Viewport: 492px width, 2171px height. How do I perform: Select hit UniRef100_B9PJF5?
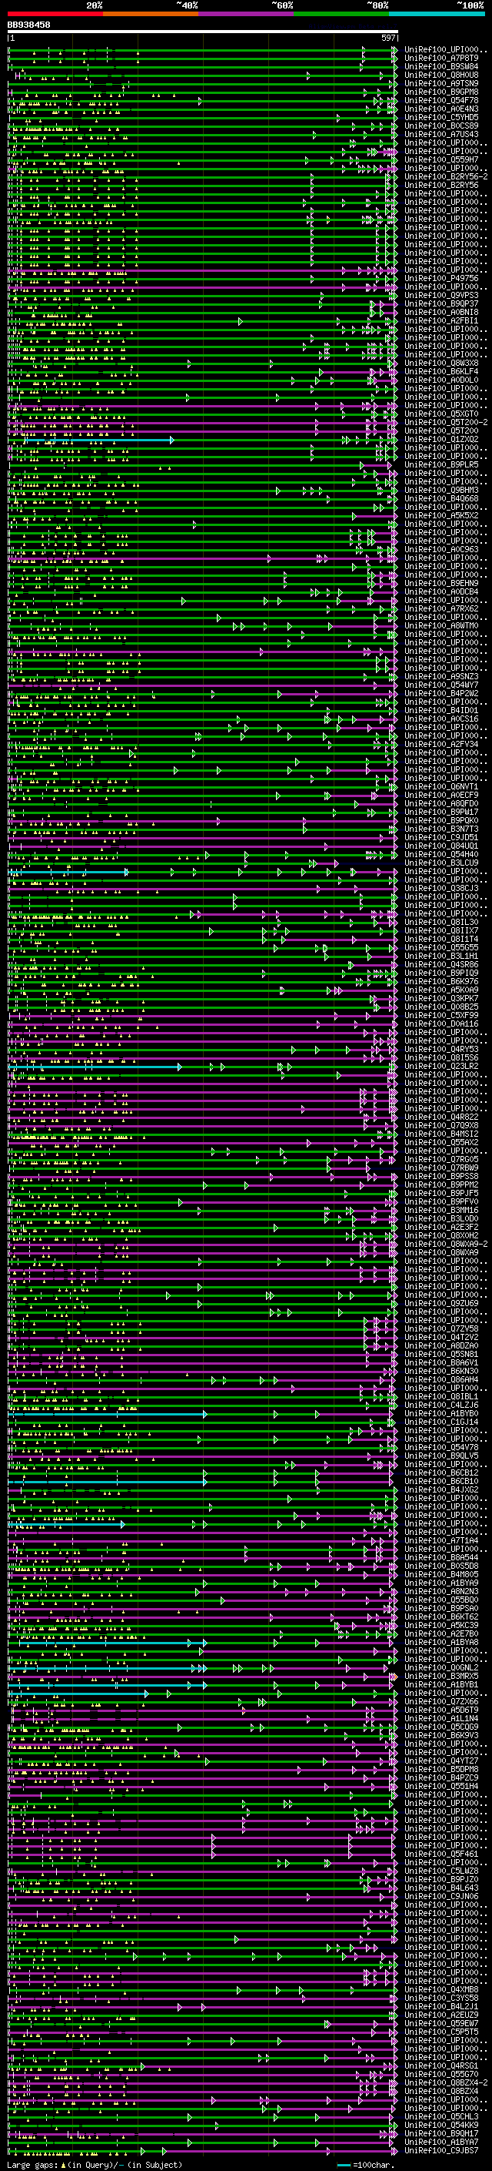[441, 1194]
